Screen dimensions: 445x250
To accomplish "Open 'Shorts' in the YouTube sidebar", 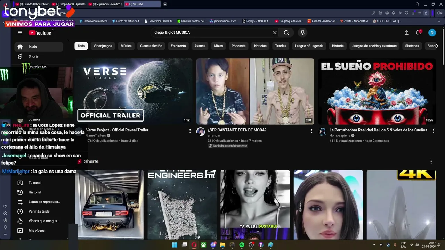I will [x=39, y=56].
